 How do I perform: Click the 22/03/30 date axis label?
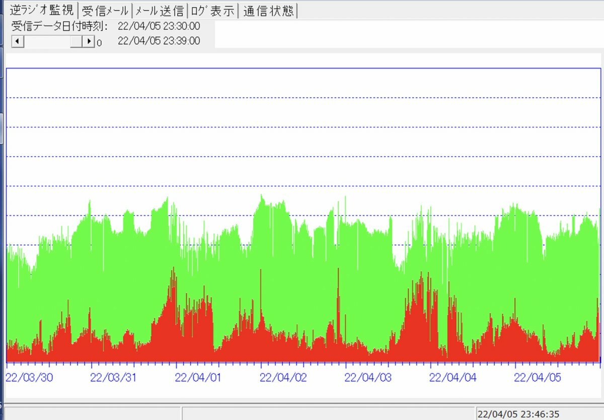click(29, 378)
